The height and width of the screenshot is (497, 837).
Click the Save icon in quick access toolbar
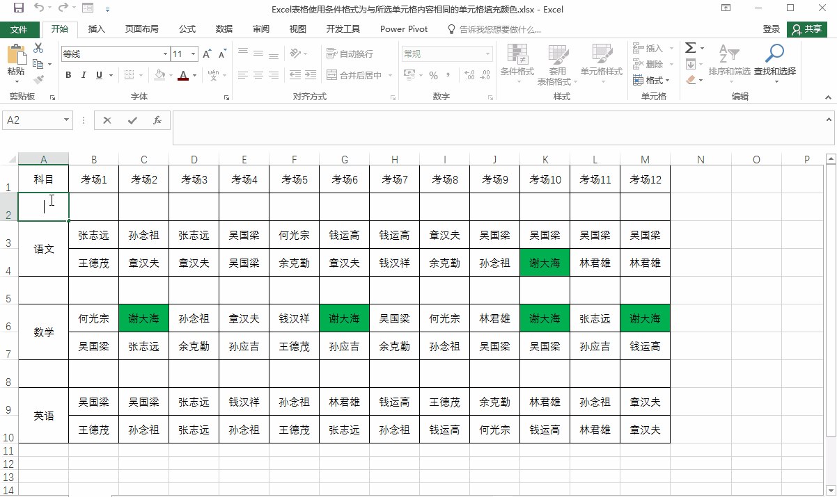[18, 9]
